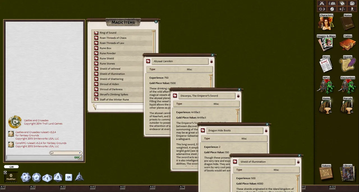Open the Rune Shield entry
This screenshot has width=359, height=192.
(x=107, y=58)
